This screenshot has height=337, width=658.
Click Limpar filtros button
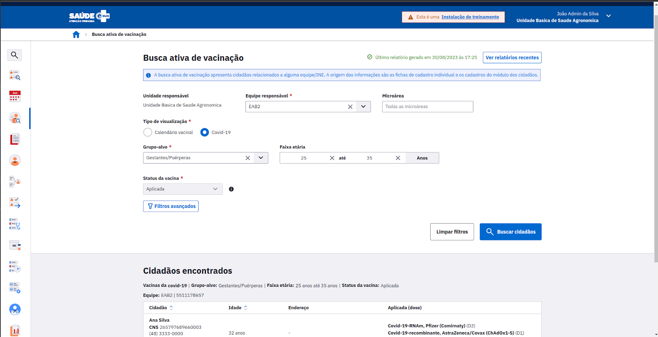(452, 232)
